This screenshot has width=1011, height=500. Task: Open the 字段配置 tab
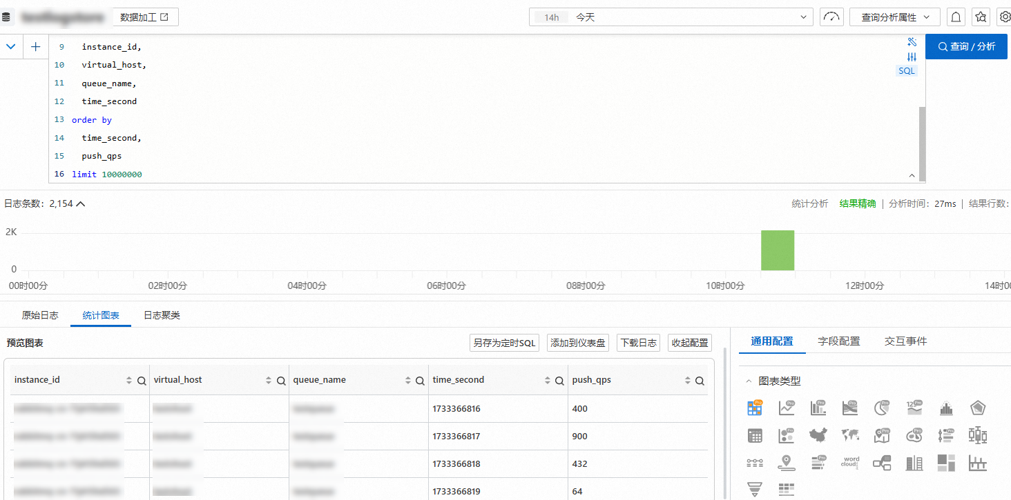point(839,341)
